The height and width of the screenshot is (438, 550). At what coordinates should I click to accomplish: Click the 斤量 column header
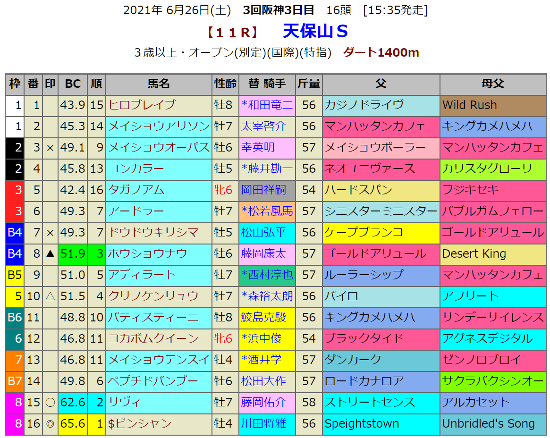[x=309, y=84]
